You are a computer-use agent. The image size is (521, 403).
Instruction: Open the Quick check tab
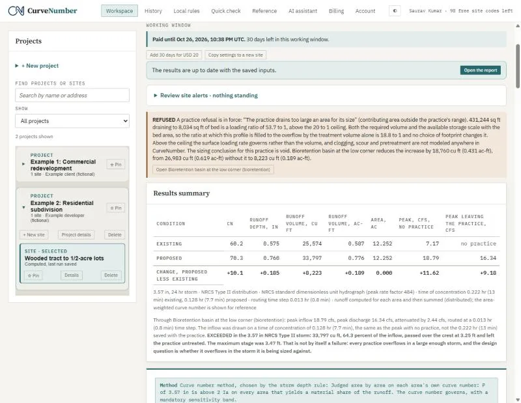(225, 11)
